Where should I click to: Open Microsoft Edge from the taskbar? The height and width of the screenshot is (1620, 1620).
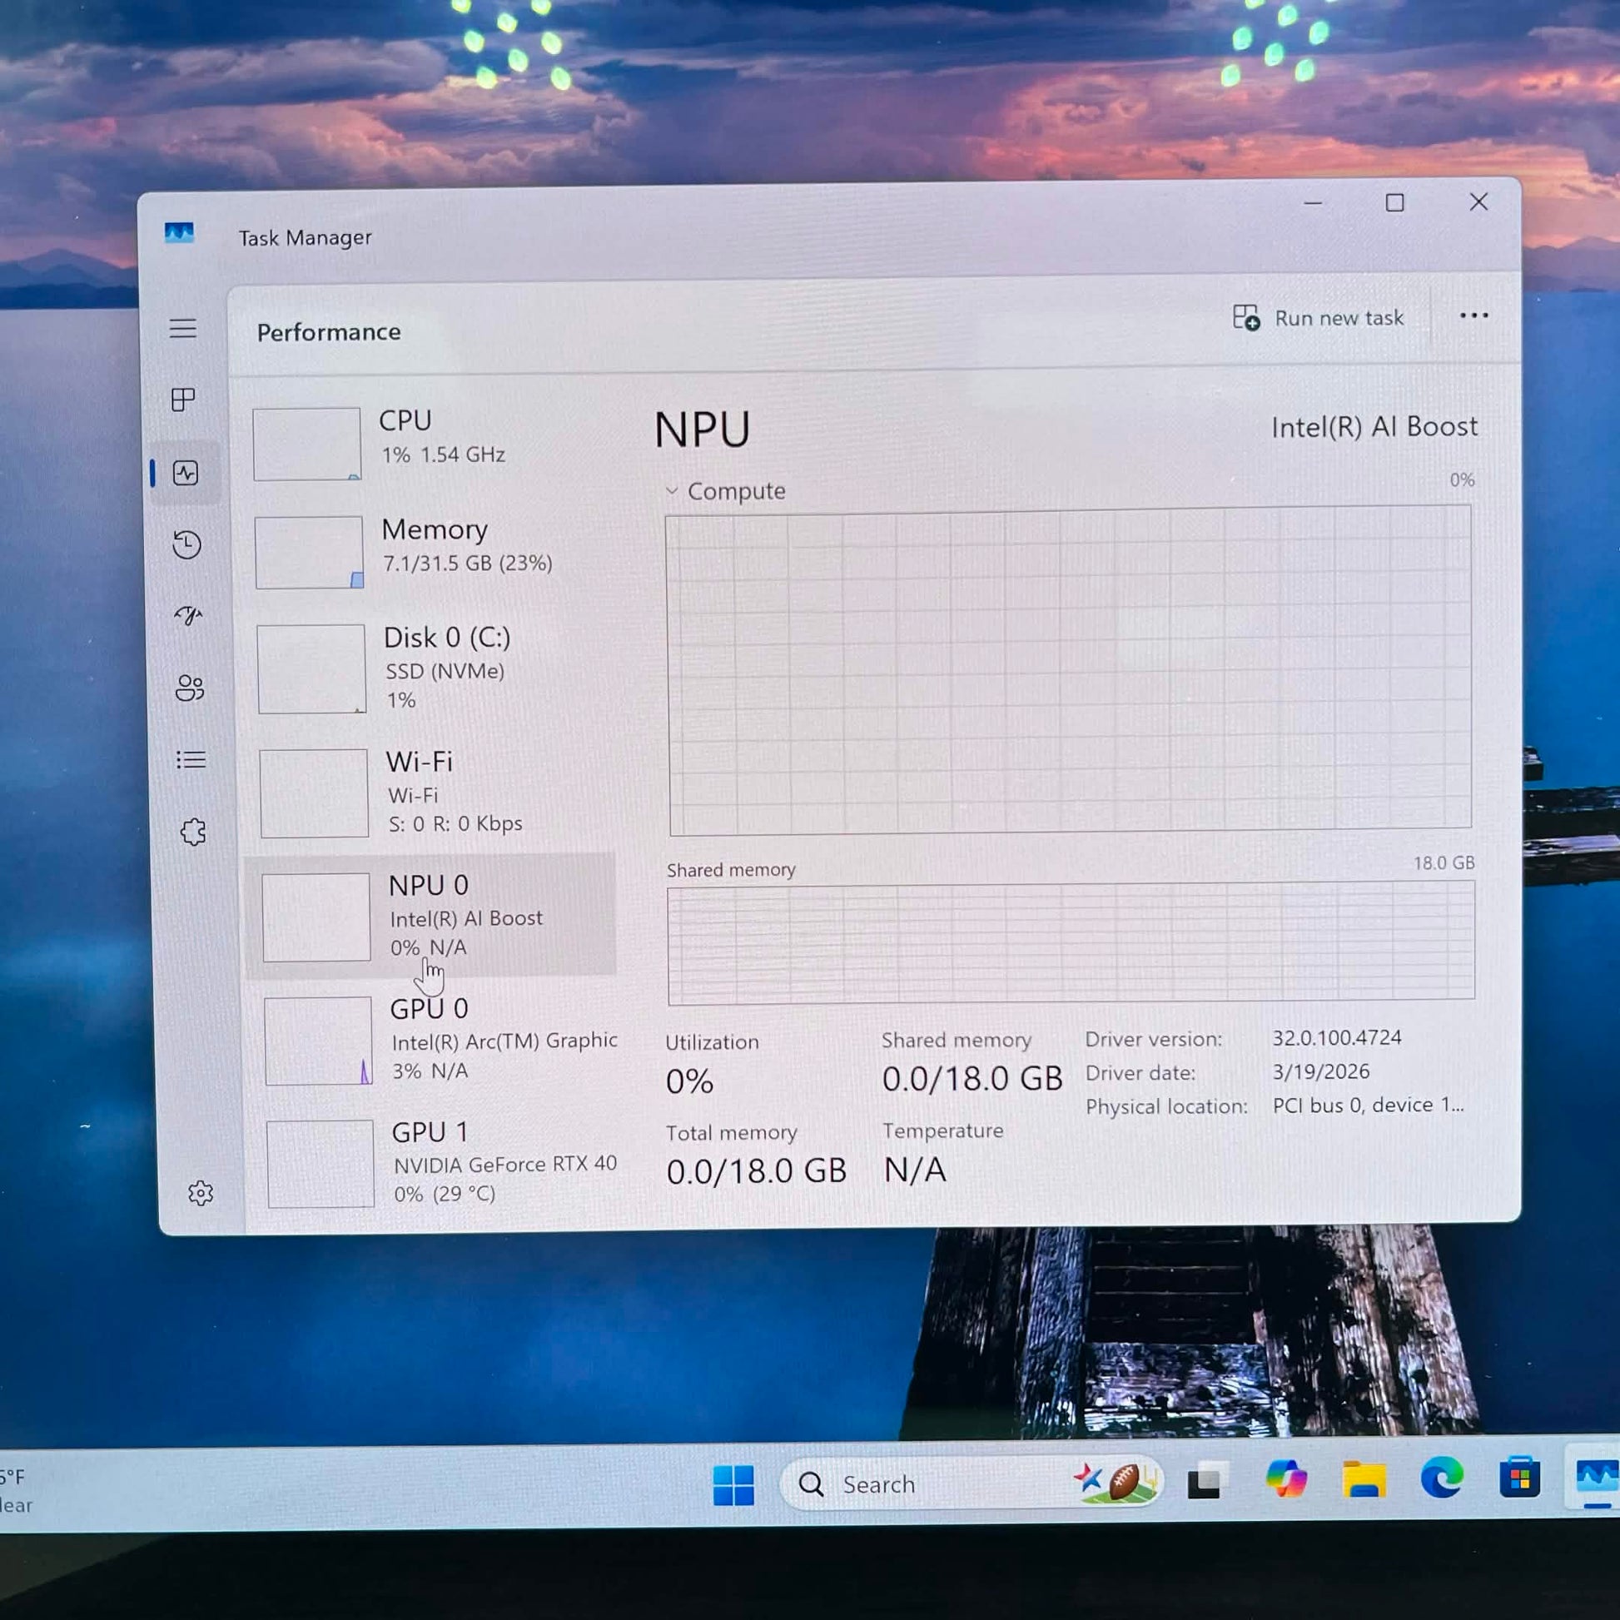(x=1441, y=1478)
